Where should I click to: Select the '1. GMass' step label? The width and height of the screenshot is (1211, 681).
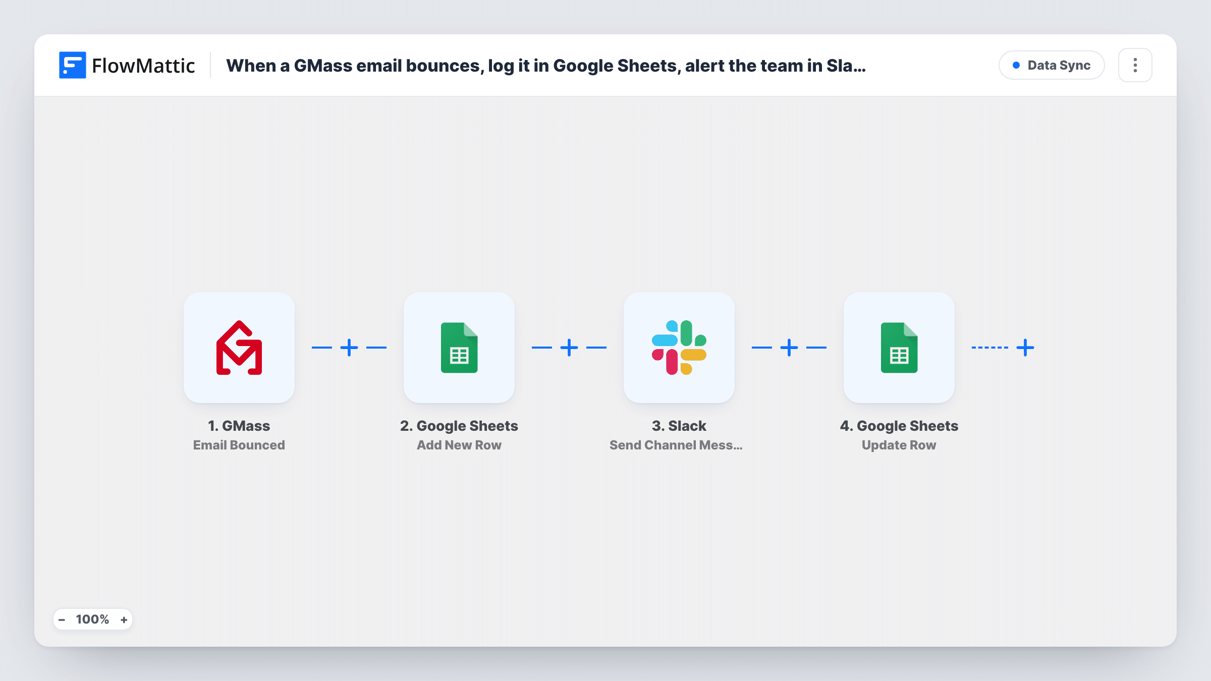(239, 426)
